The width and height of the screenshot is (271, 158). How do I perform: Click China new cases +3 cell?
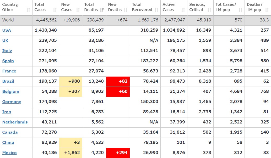(71, 143)
